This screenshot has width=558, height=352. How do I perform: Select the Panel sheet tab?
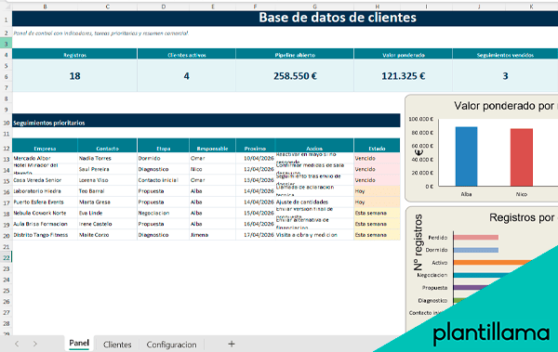click(79, 343)
